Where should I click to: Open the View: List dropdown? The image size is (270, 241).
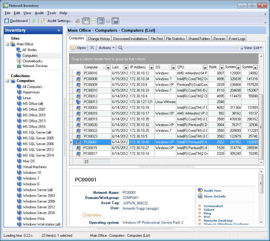[250, 48]
